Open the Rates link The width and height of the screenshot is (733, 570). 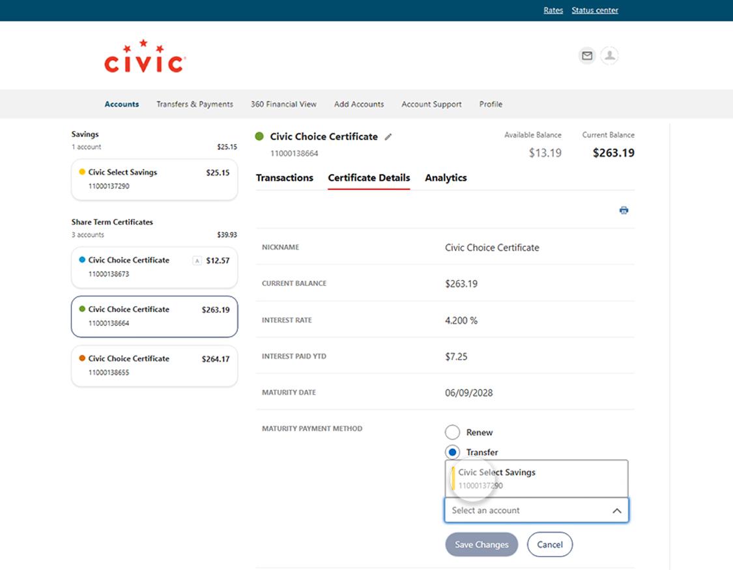coord(553,10)
